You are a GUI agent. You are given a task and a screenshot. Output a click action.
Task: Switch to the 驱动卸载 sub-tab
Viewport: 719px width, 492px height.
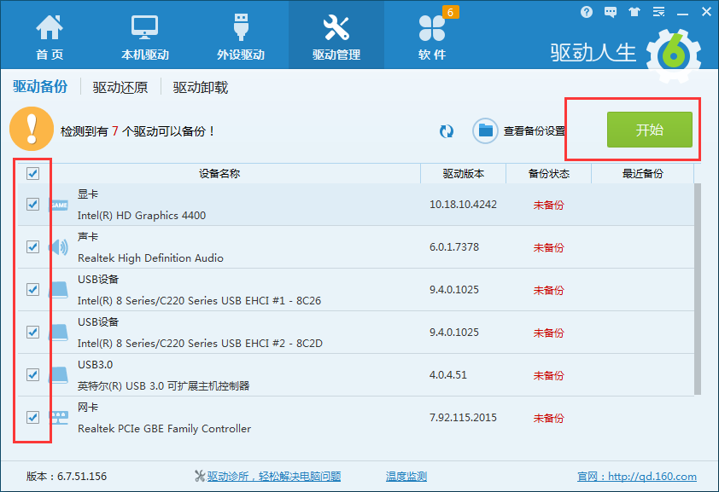click(x=201, y=87)
